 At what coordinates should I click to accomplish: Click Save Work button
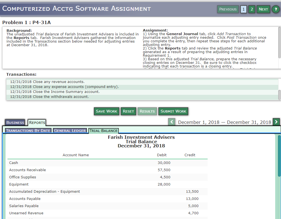(x=107, y=111)
